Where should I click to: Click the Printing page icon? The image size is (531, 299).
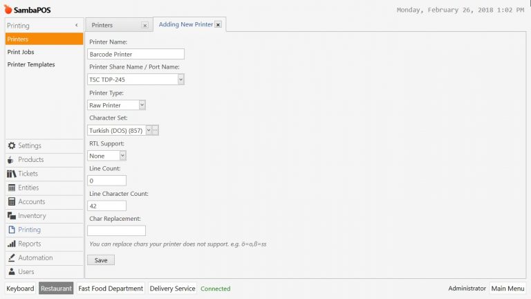click(x=12, y=230)
